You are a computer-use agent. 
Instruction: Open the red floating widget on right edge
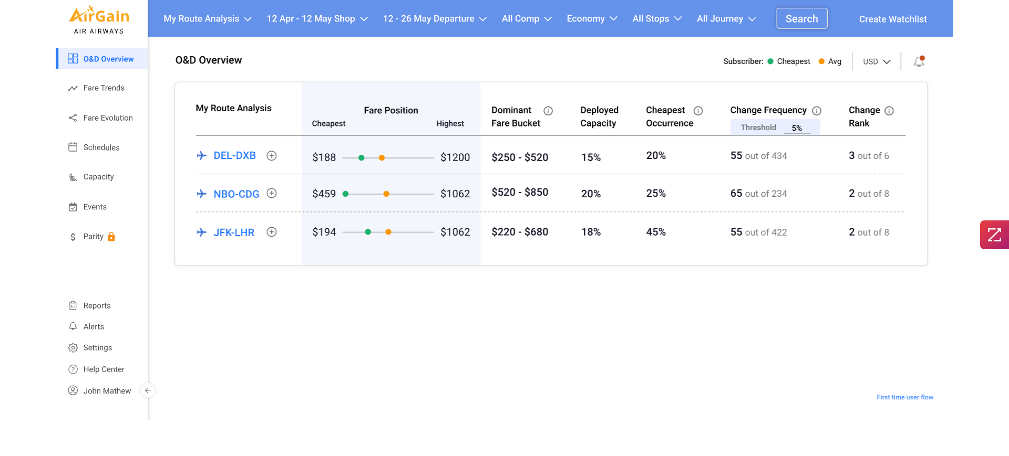994,235
